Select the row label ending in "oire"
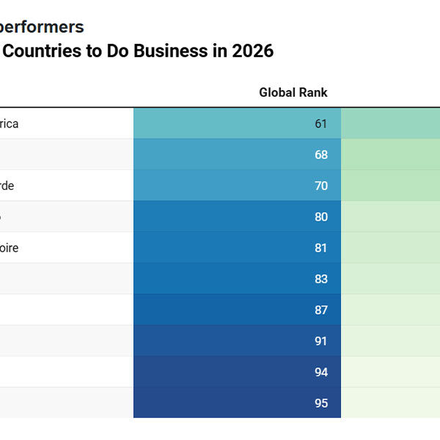This screenshot has height=440, width=440. tap(10, 248)
